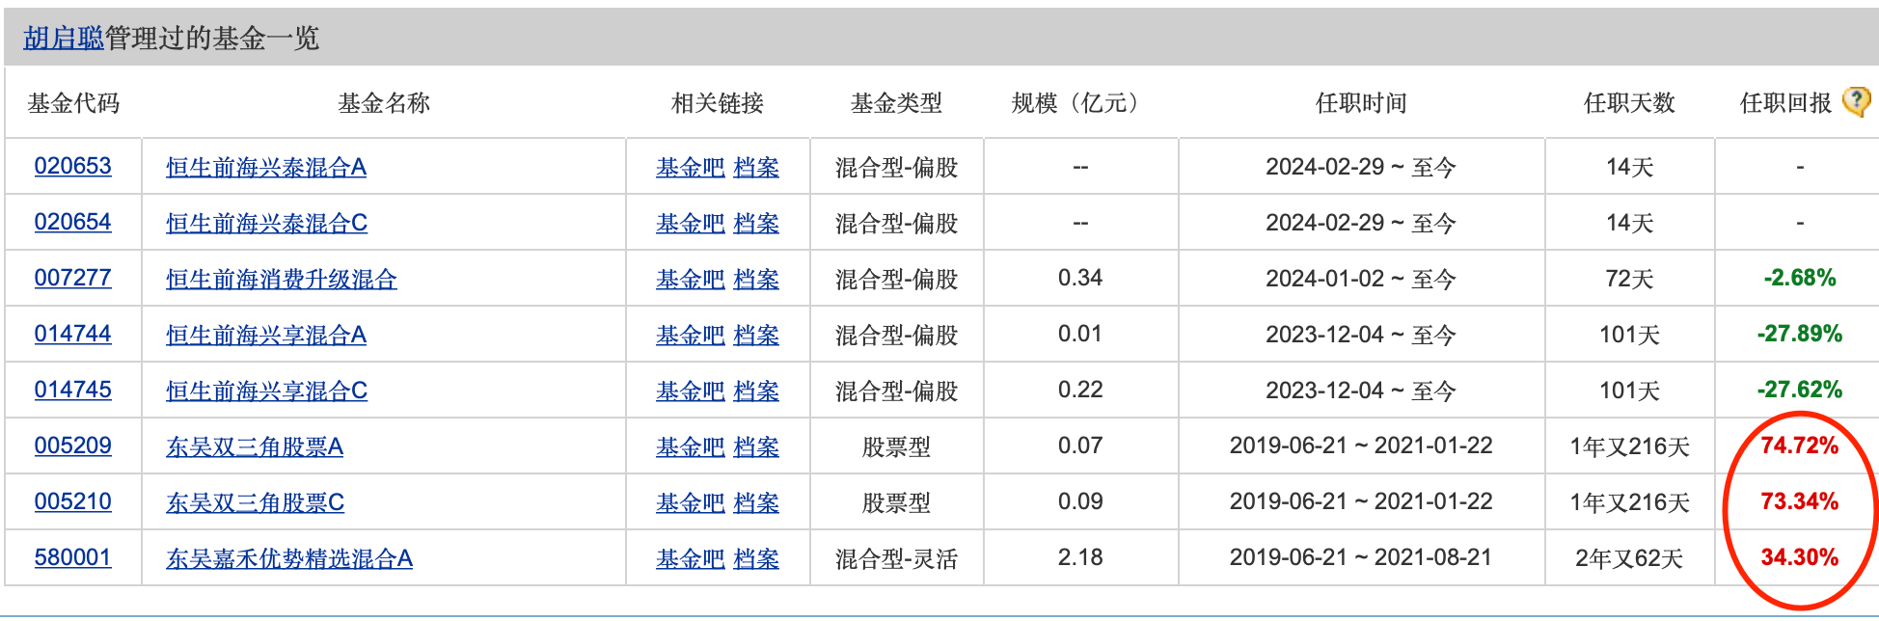The width and height of the screenshot is (1879, 621).
Task: Open fund code 020653 link
Action: point(72,166)
